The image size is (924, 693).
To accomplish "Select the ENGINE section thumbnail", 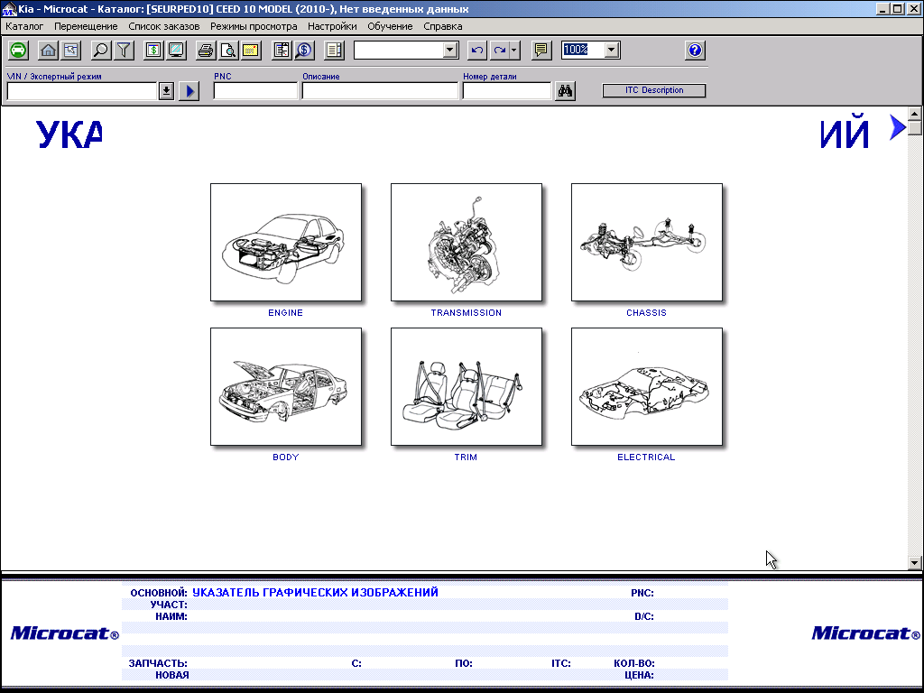I will pos(286,243).
